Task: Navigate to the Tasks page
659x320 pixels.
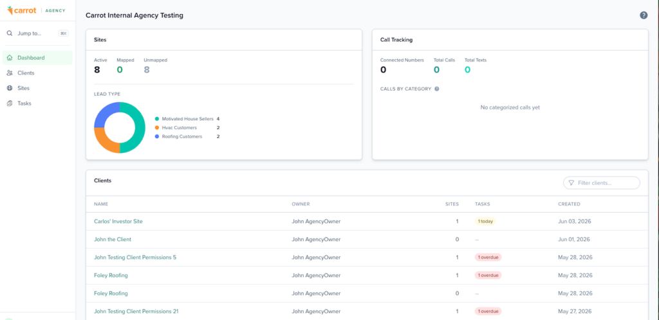Action: coord(37,103)
